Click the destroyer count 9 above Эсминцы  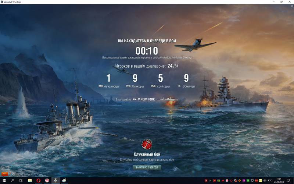186,78
